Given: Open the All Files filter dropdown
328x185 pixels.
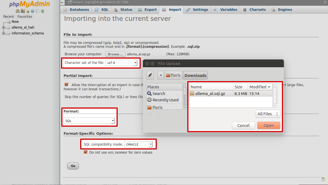Looking at the screenshot, I should [268, 114].
